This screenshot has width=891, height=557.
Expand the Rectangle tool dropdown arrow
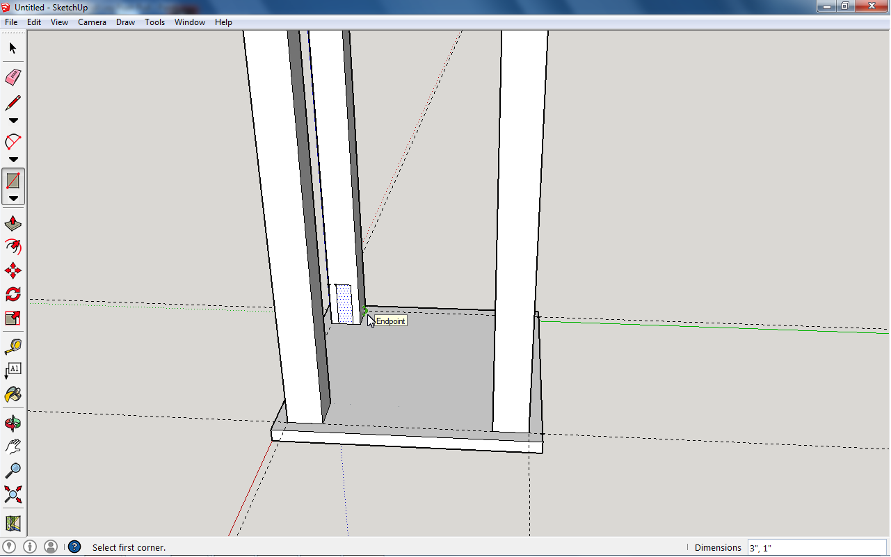13,198
